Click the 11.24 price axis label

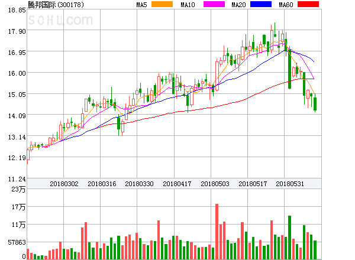point(17,179)
